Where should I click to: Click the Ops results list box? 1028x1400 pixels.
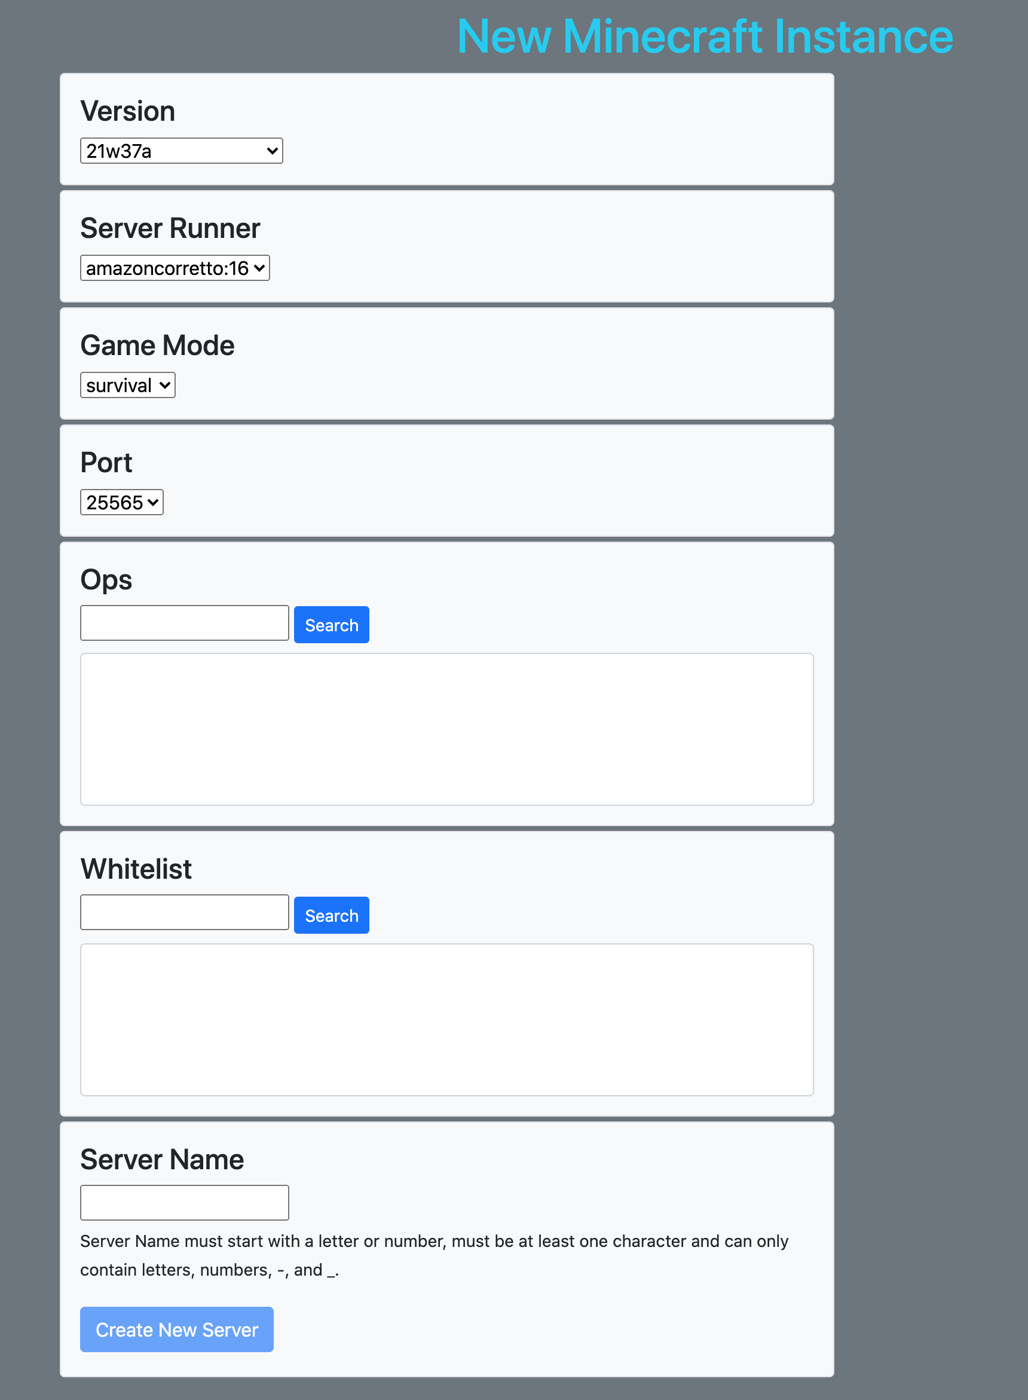[447, 729]
